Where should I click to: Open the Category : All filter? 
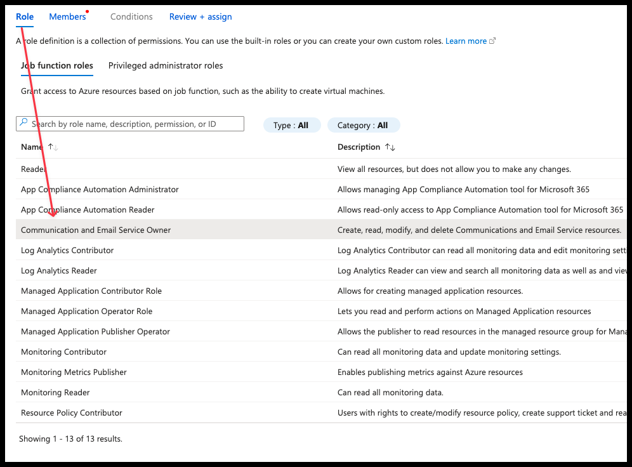coord(363,125)
